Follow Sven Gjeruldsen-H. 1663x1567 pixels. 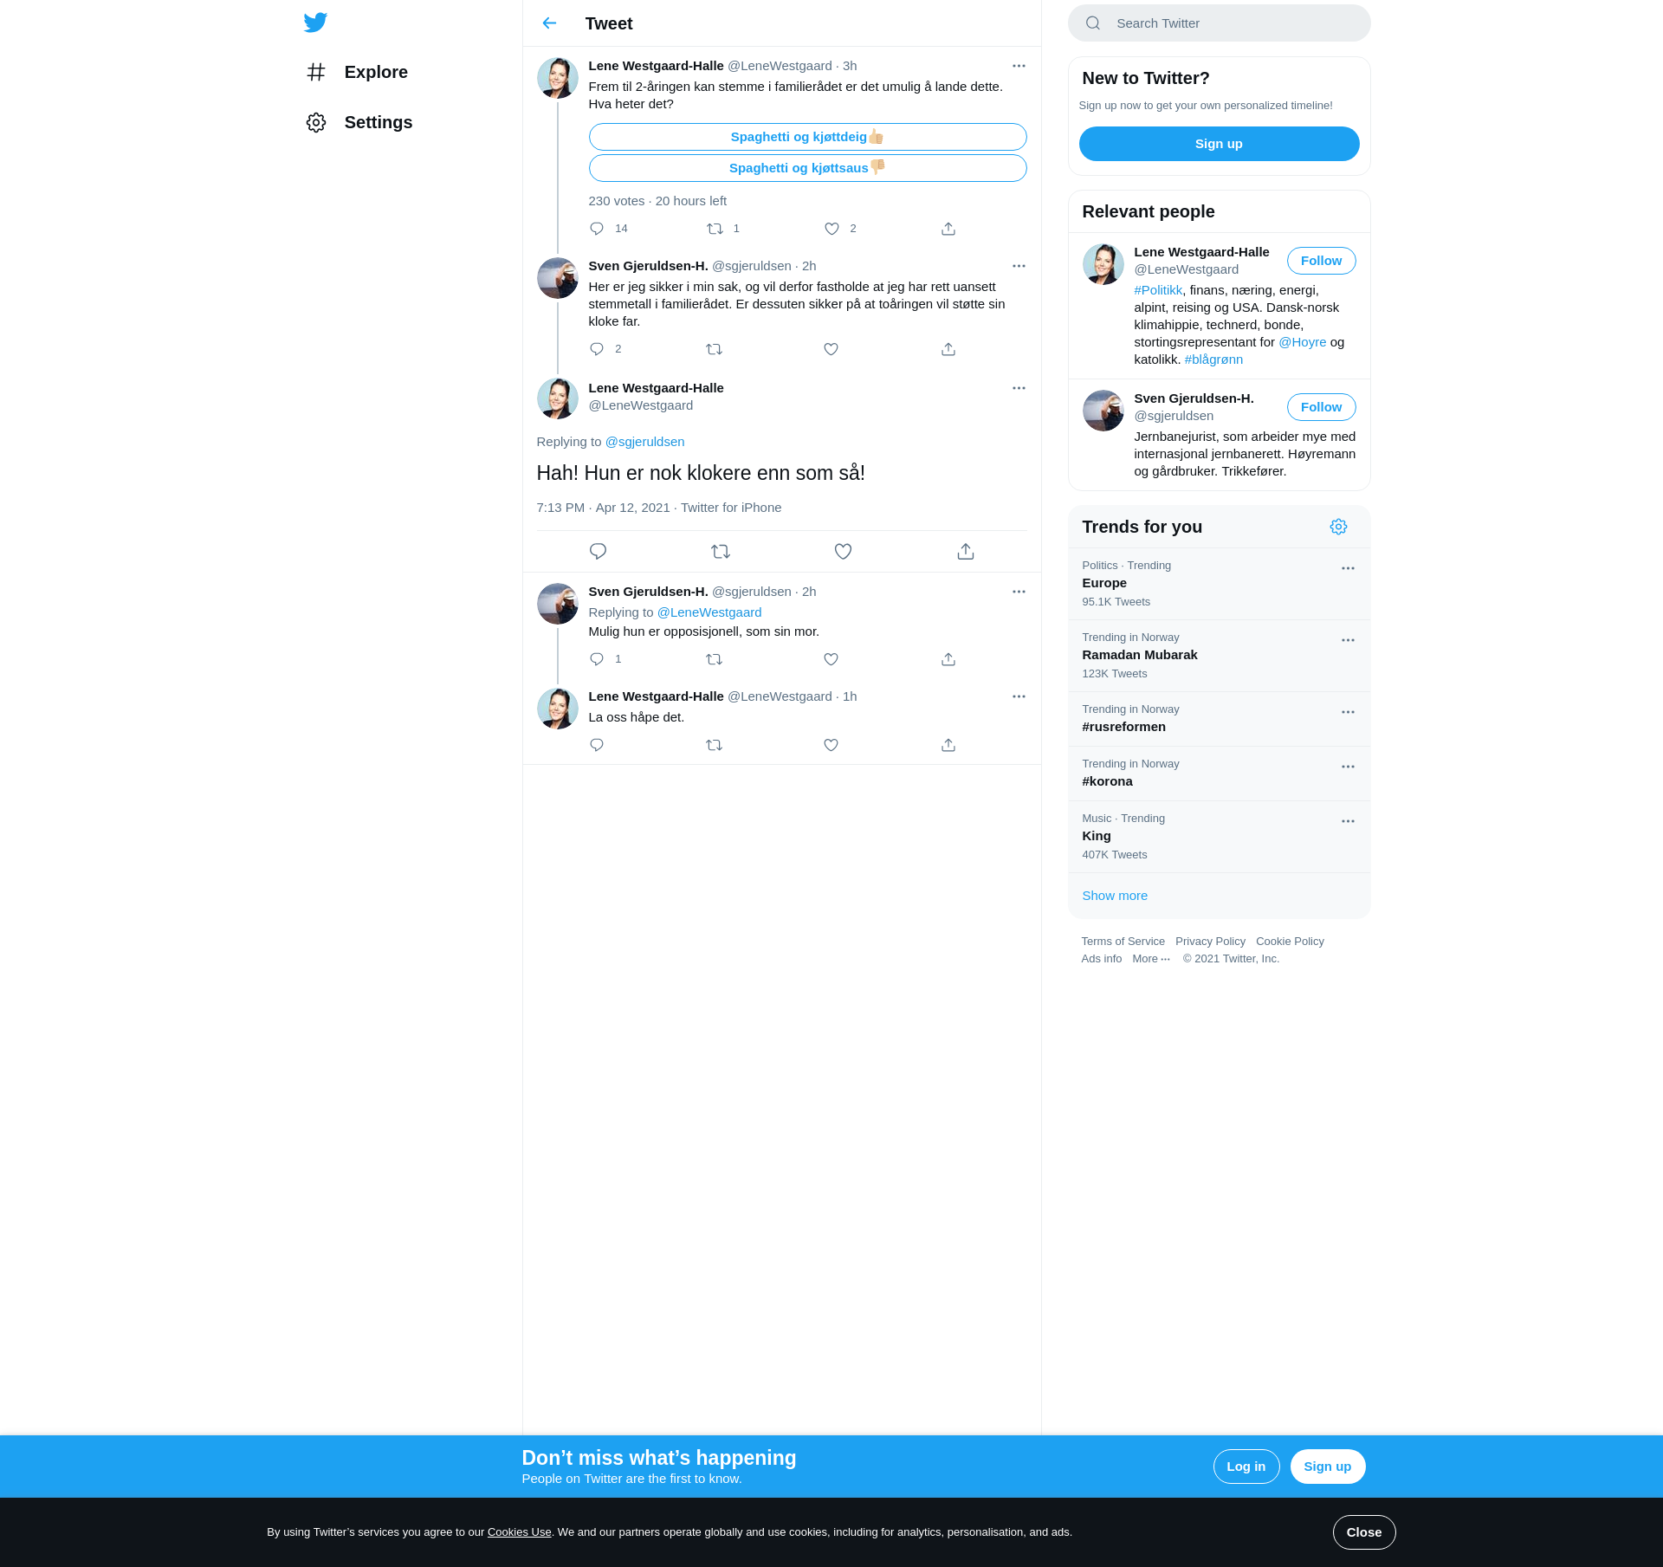pyautogui.click(x=1321, y=407)
